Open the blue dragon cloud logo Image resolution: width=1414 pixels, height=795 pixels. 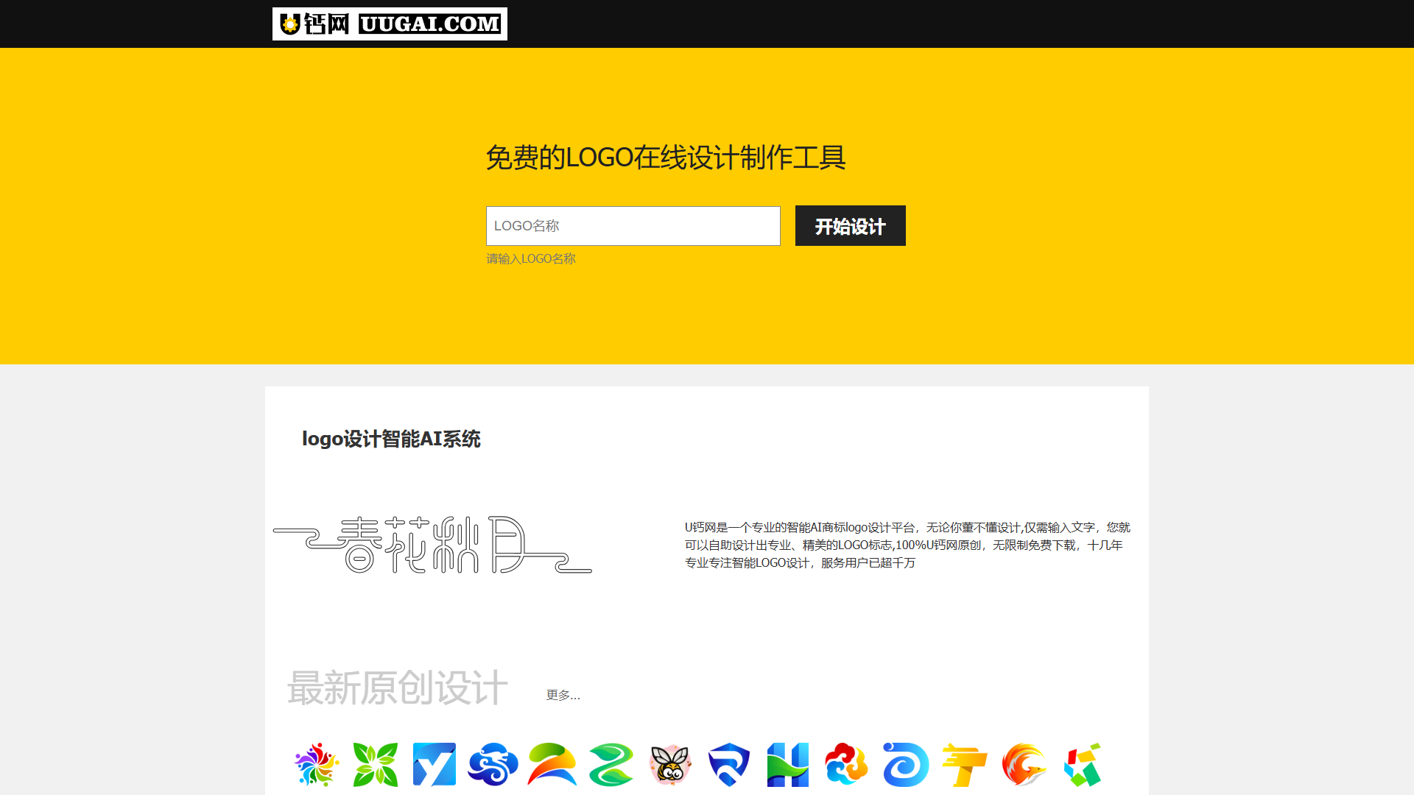point(493,765)
